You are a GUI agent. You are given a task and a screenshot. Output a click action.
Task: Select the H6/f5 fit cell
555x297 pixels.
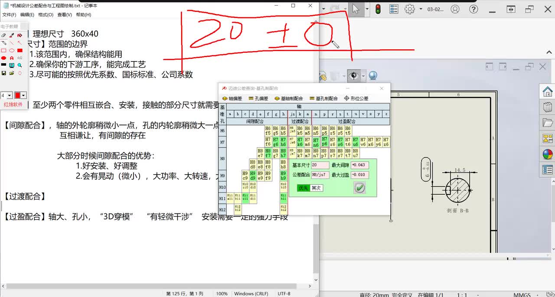(x=268, y=131)
